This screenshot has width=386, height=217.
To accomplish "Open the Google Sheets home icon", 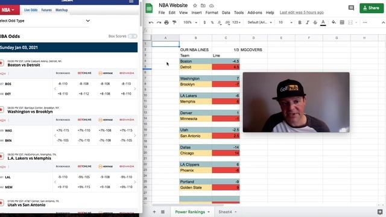I will click(149, 8).
